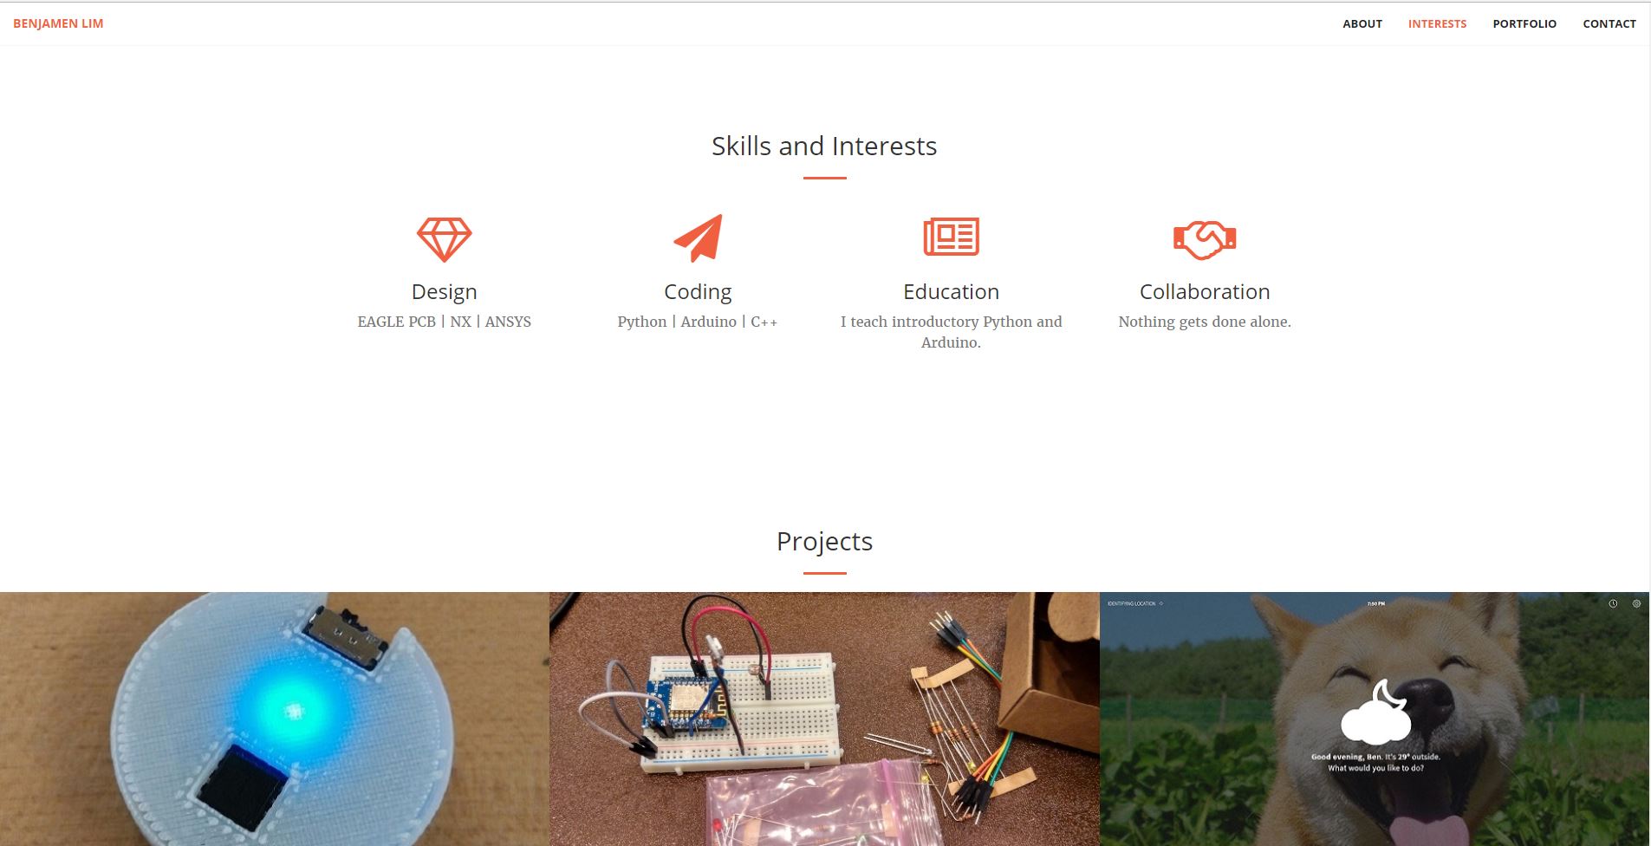Click the diamond icon above Design
The width and height of the screenshot is (1651, 846).
pos(444,239)
